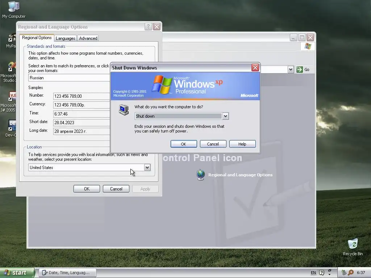Cancel the Shut Down Windows dialog
Image resolution: width=371 pixels, height=278 pixels.
pos(213,144)
